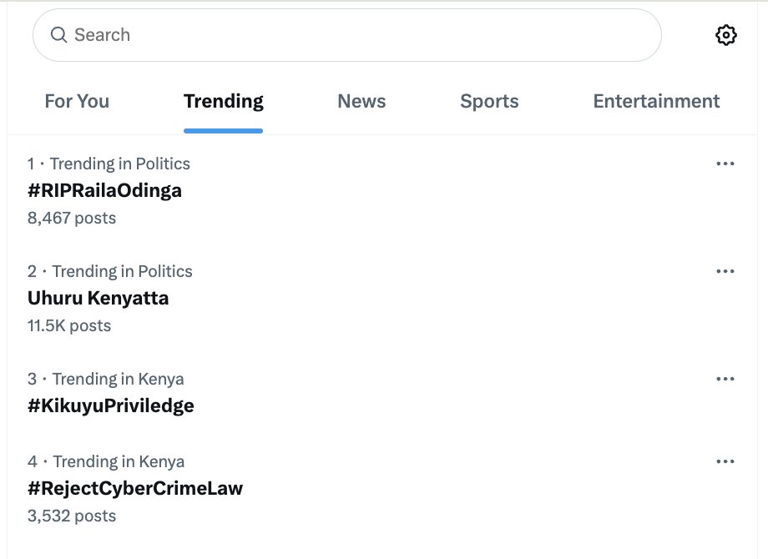Click '1 · Trending in Politics' label
The image size is (768, 559).
109,164
